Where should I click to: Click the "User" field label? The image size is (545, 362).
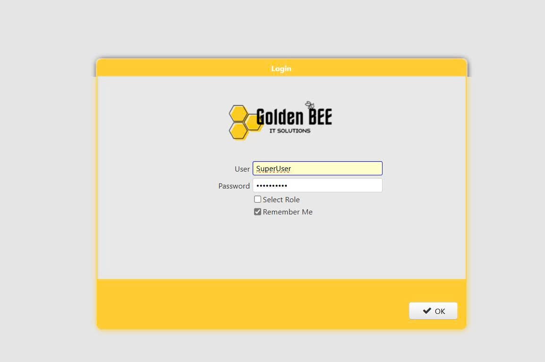tap(242, 169)
